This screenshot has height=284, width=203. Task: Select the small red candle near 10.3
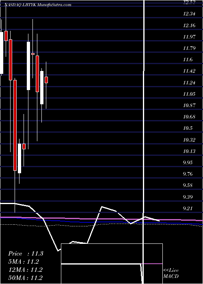[x=24, y=146]
